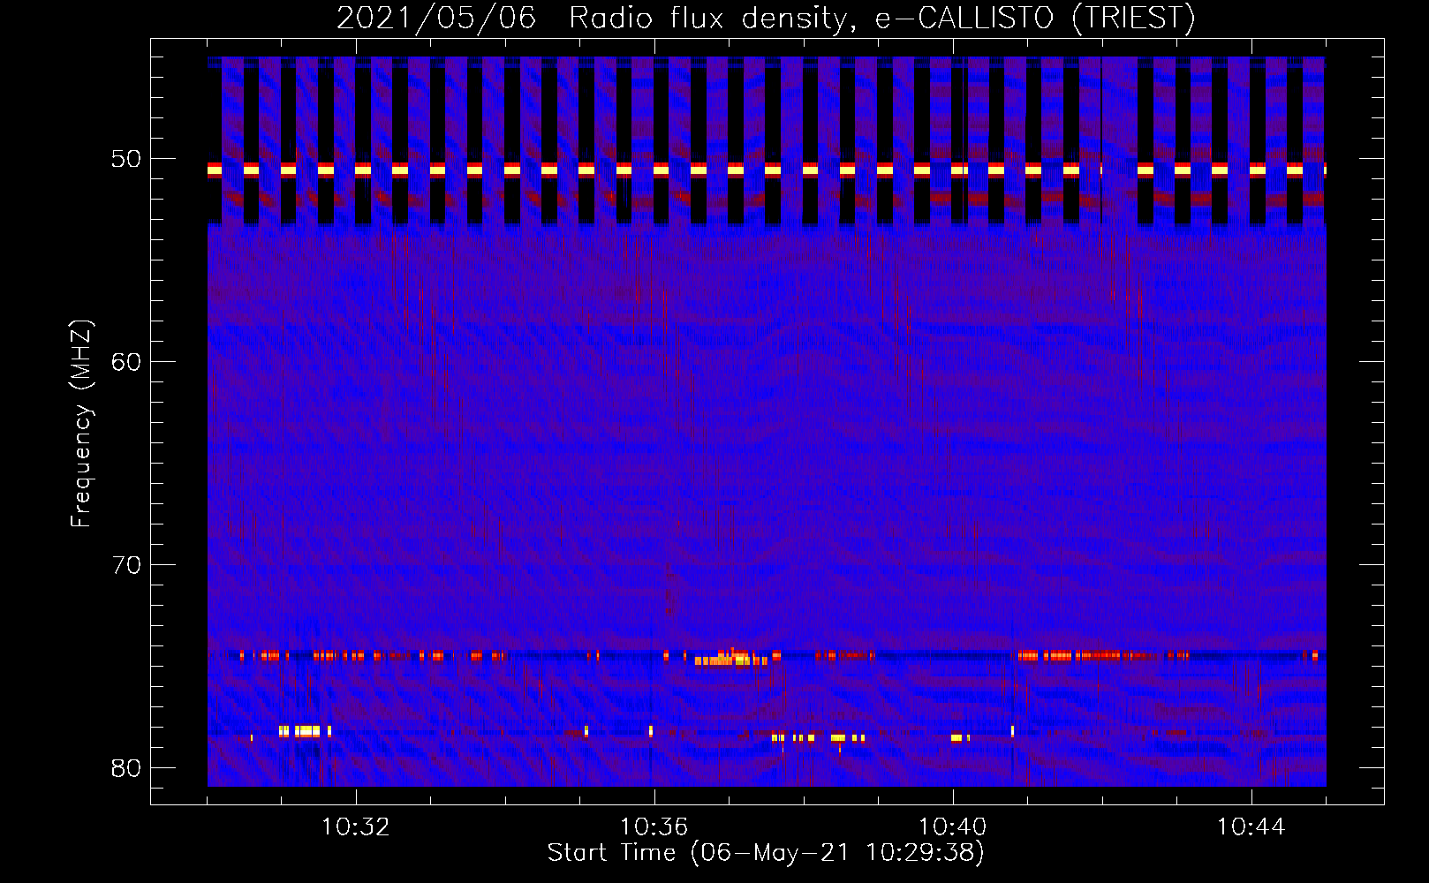Click the spectrogram at 70 MHz above 10:40
Viewport: 1429px width, 883px height.
pos(952,564)
